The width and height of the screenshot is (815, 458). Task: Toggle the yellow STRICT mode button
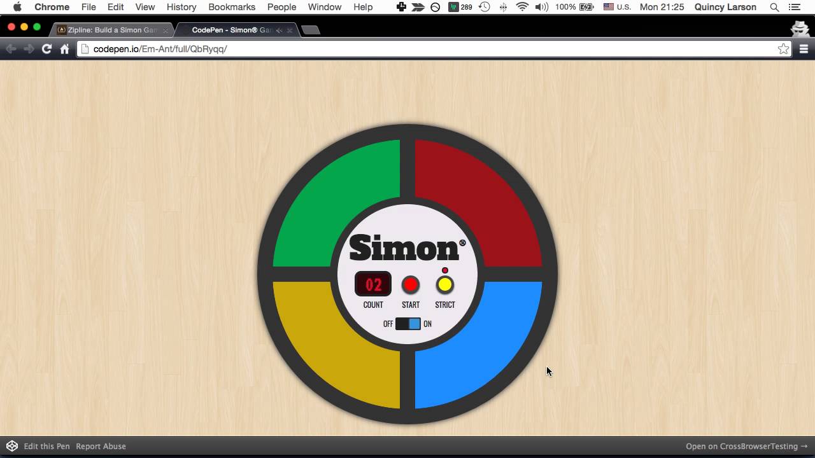[445, 284]
